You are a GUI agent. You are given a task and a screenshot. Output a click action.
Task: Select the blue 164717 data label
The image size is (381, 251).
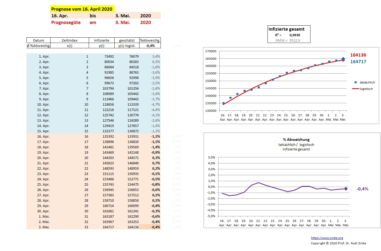pyautogui.click(x=358, y=62)
